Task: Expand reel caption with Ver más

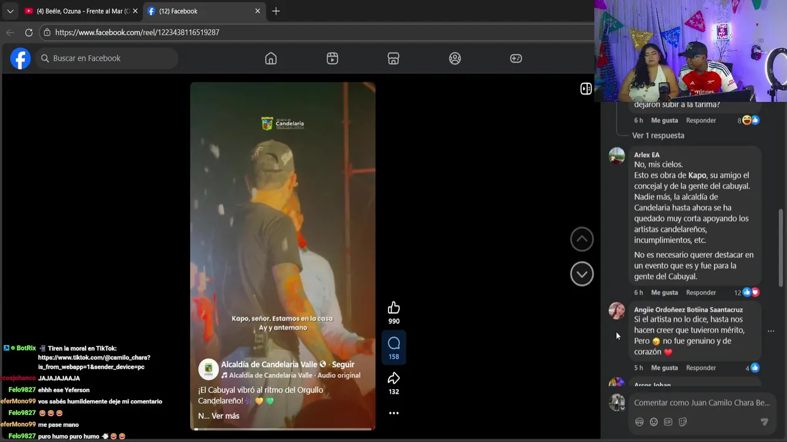Action: pyautogui.click(x=225, y=416)
